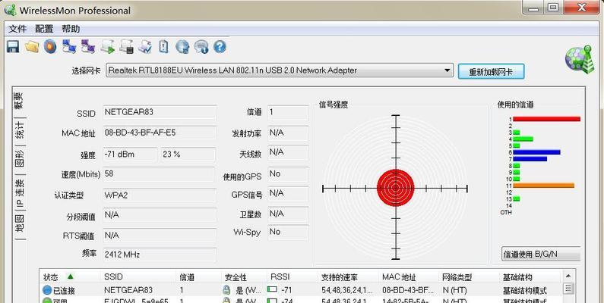The image size is (604, 303).
Task: Click the RSSI signal bar icon beside -71
Action: coord(272,289)
